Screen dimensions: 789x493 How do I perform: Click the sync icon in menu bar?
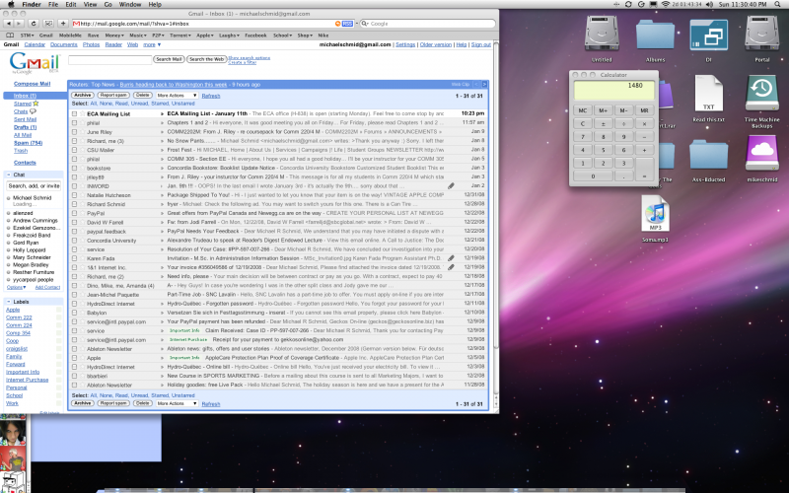point(628,4)
